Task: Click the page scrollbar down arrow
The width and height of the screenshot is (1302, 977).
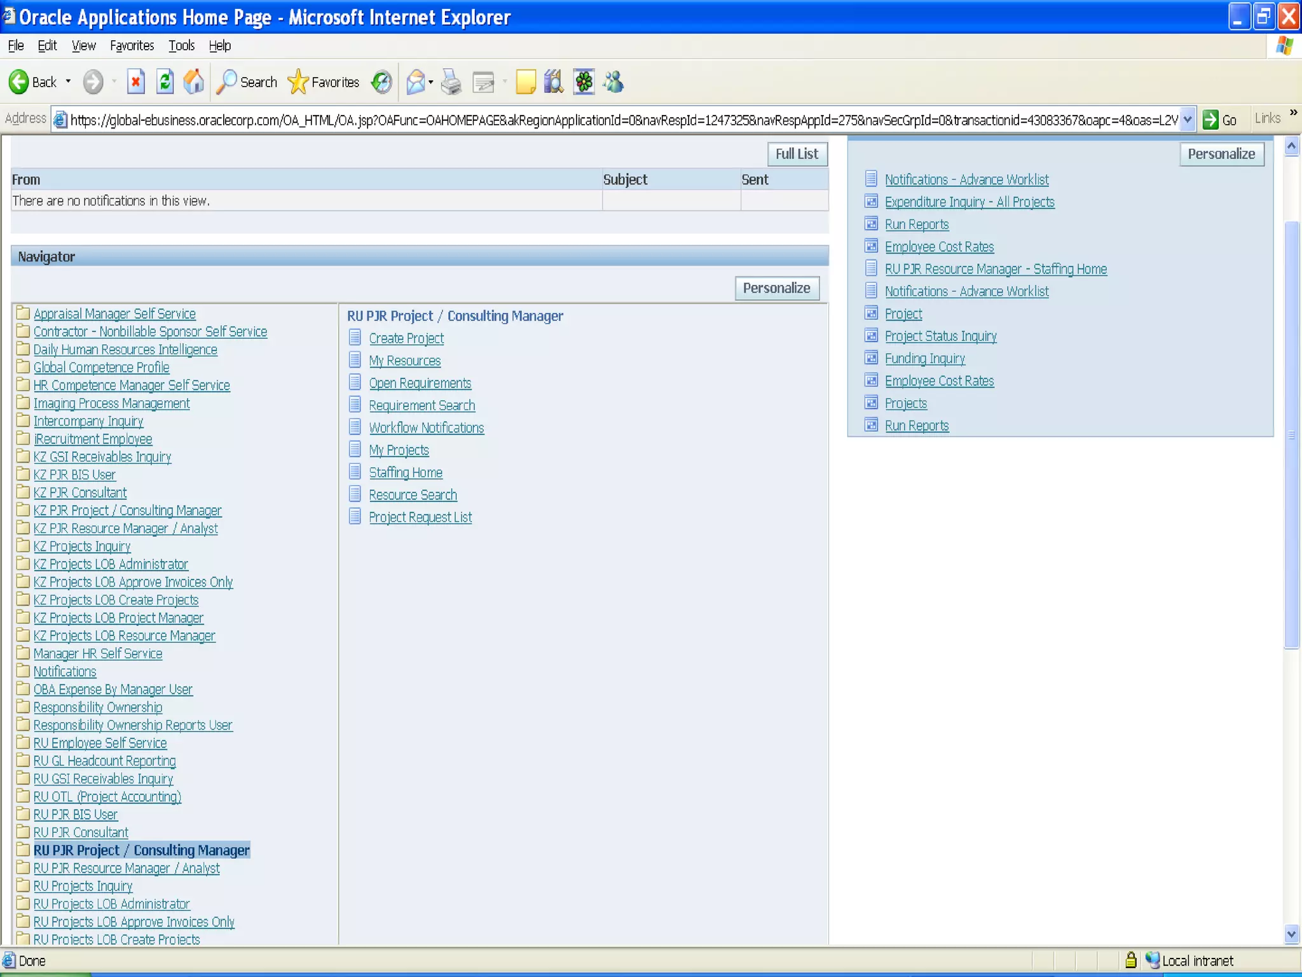Action: pos(1291,934)
